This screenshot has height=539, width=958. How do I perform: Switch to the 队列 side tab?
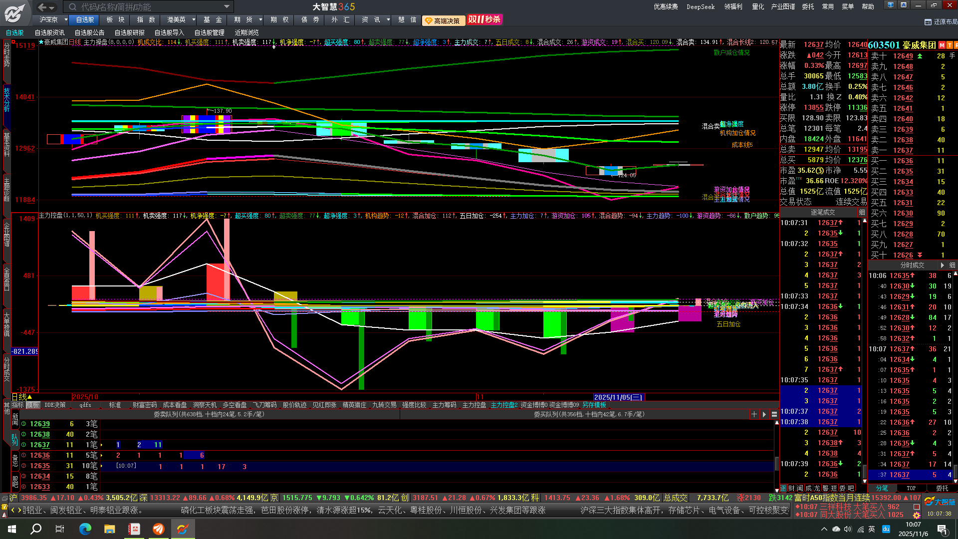point(15,439)
